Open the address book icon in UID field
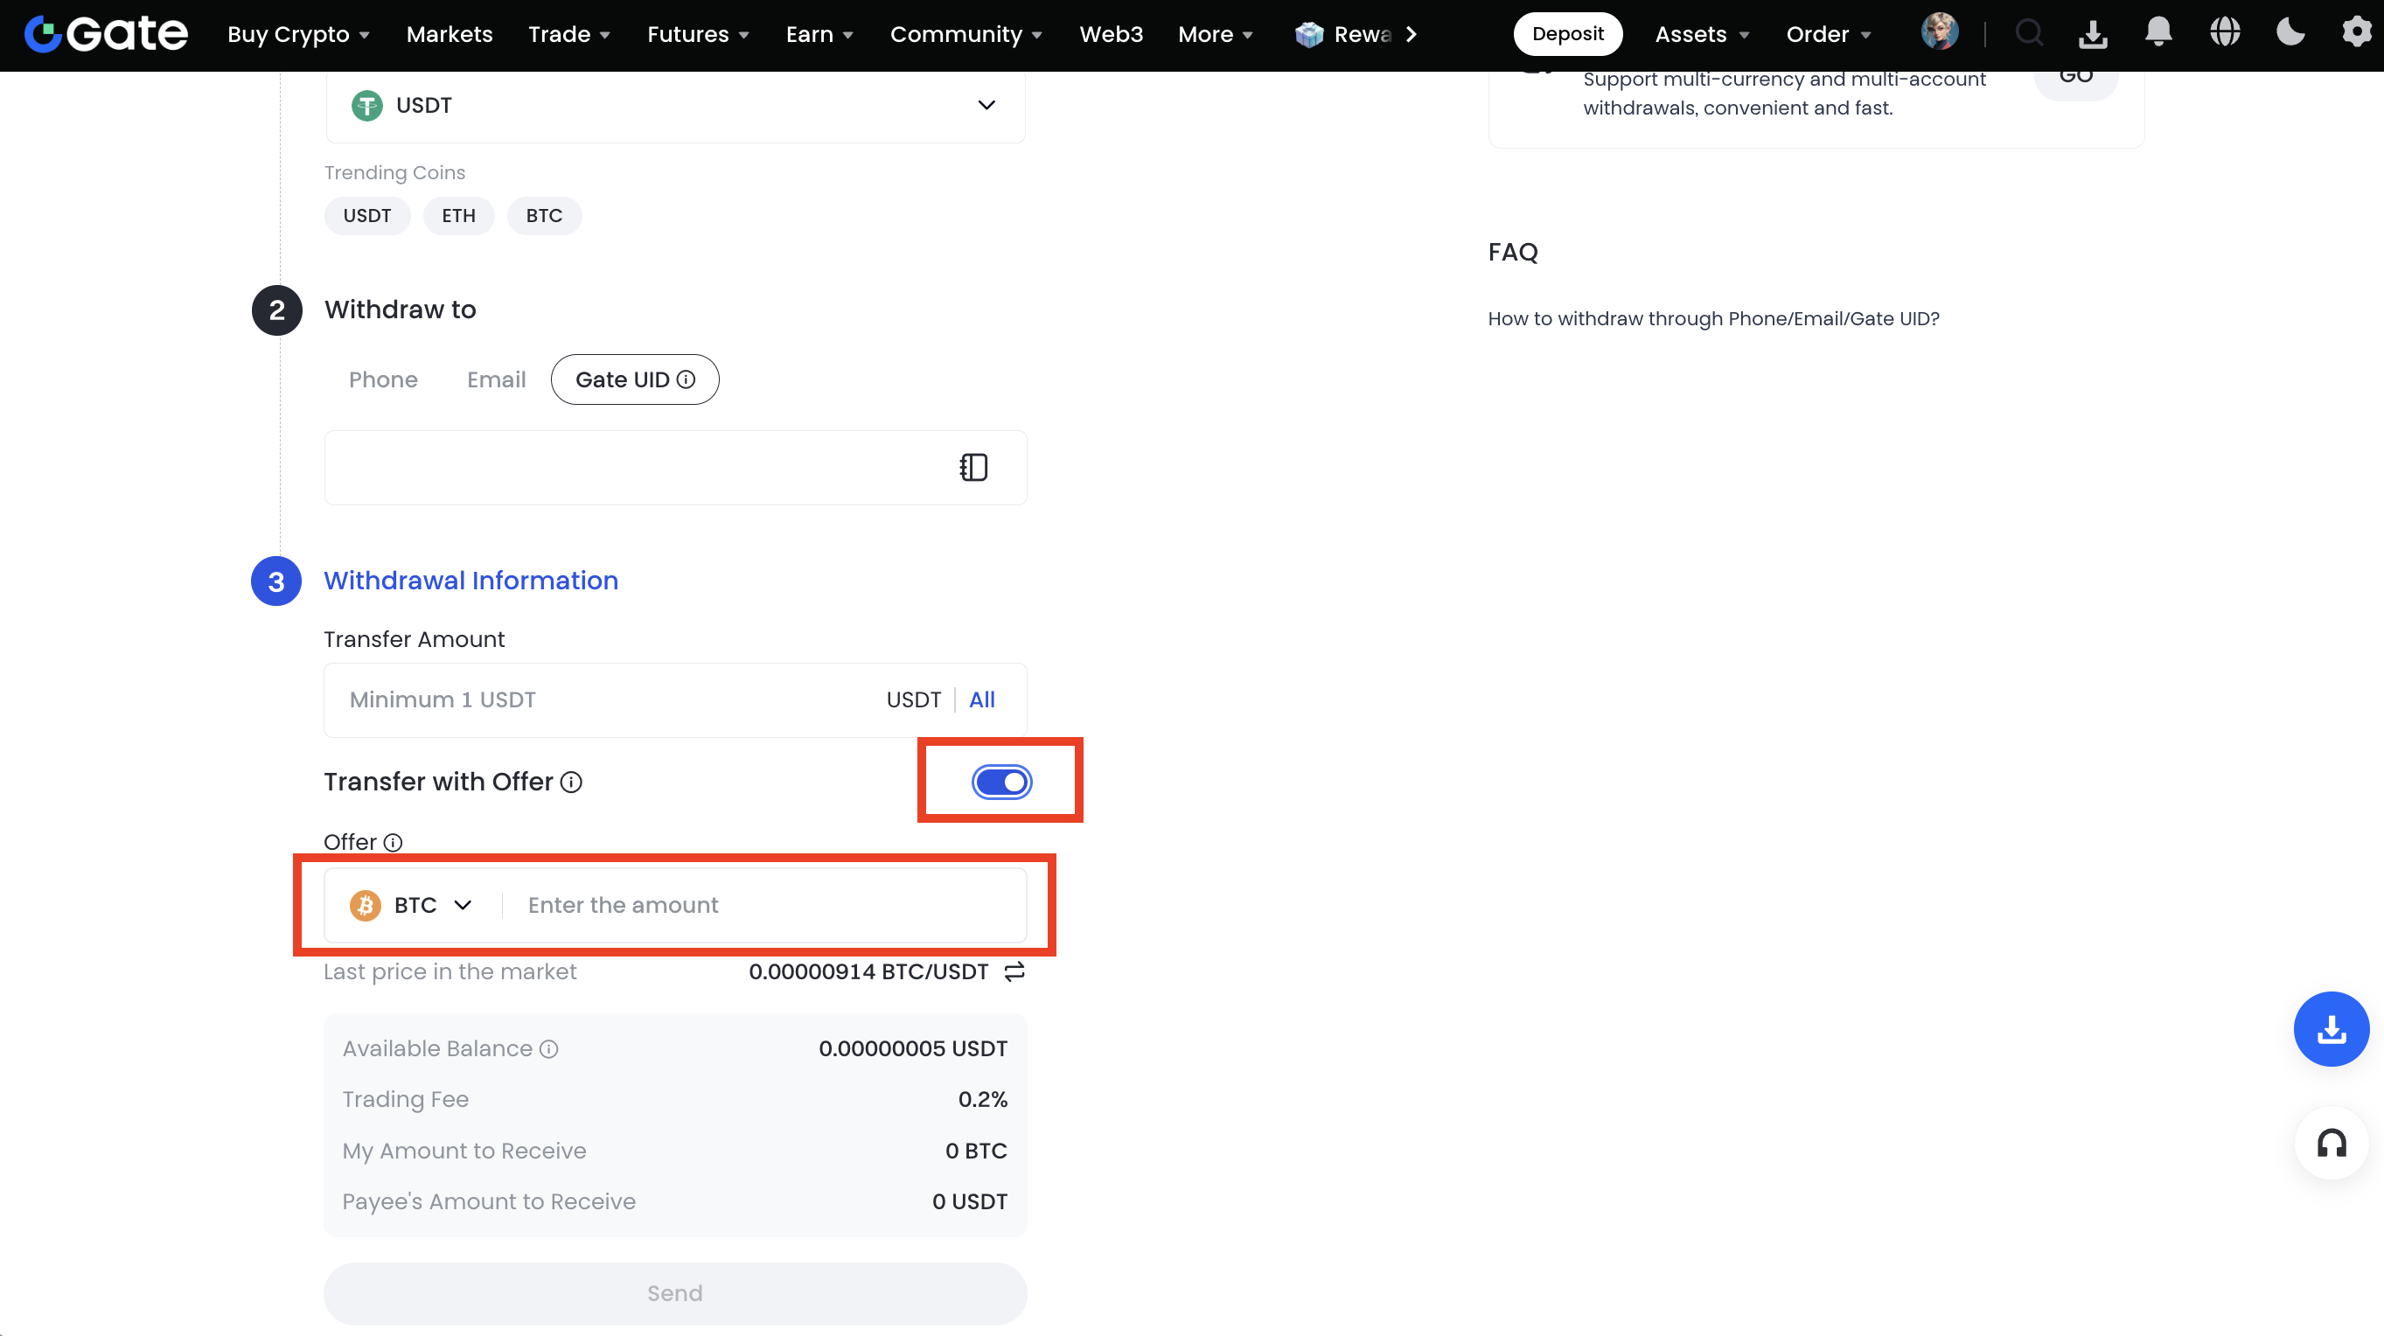Screen dimensions: 2384x1336 pos(972,467)
